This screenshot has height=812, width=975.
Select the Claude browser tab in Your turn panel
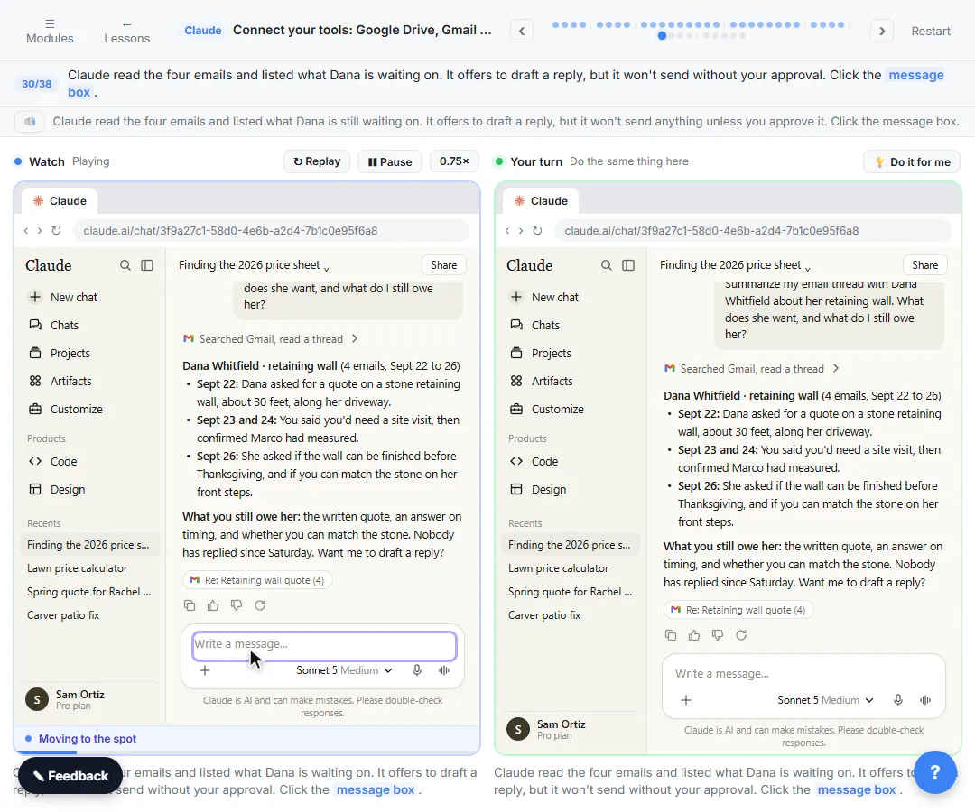tap(541, 200)
